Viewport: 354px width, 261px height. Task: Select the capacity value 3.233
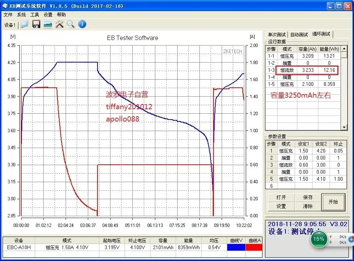click(x=308, y=70)
